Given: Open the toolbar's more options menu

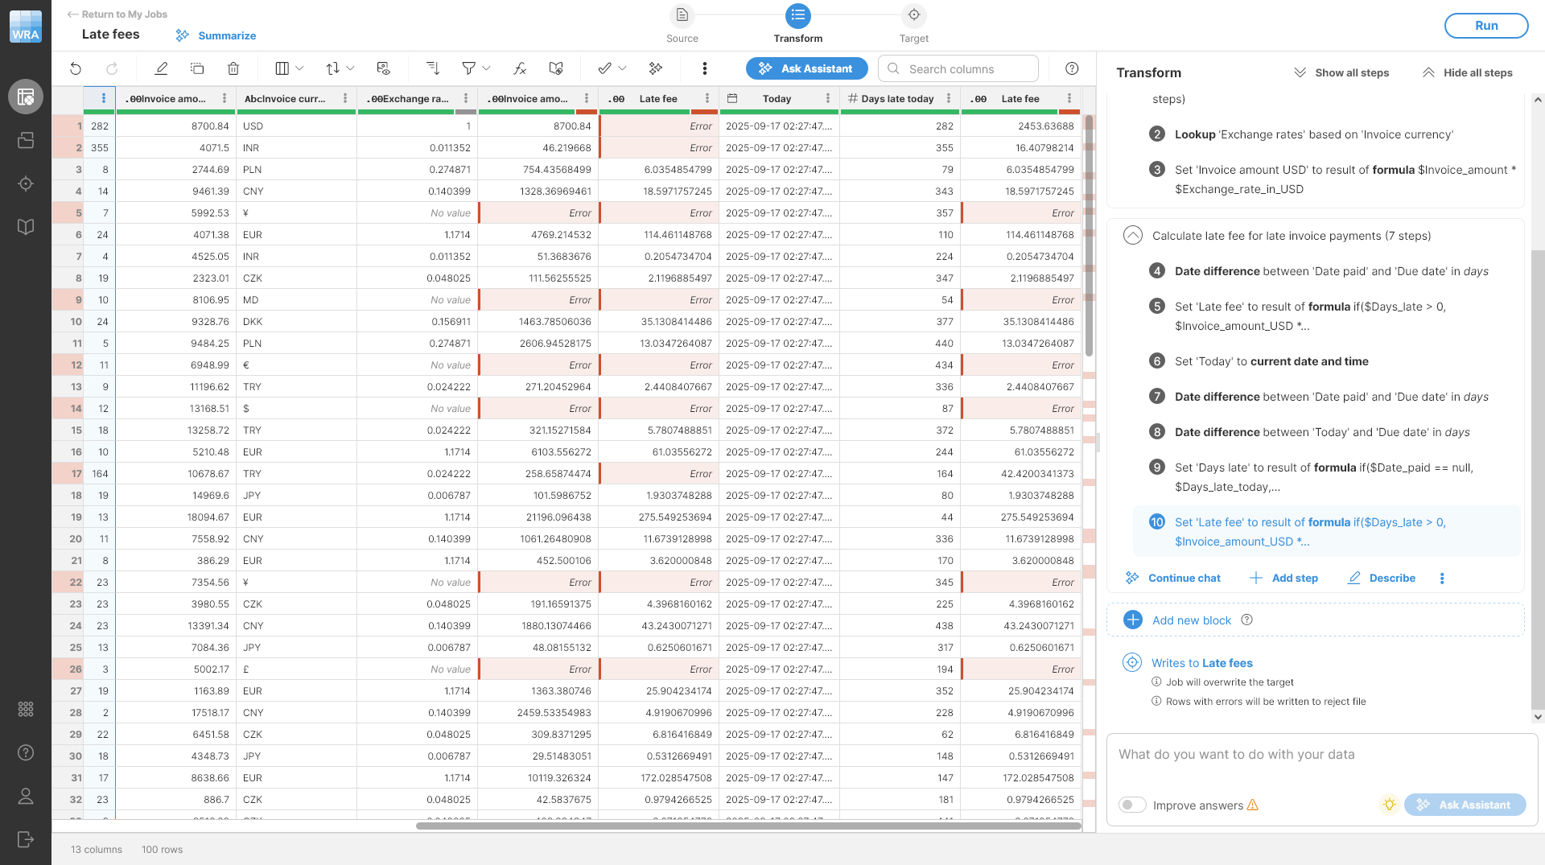Looking at the screenshot, I should pos(705,69).
